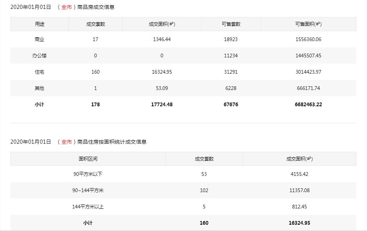Click the 小计 label in second table
This screenshot has height=231, width=367.
[x=88, y=223]
